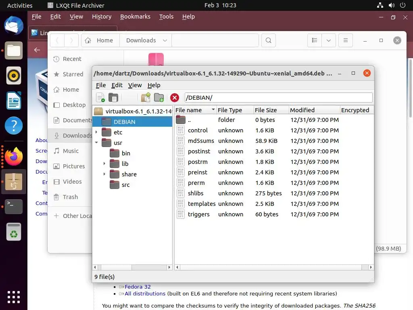This screenshot has width=413, height=310.
Task: Click the control file icon
Action: pyautogui.click(x=181, y=130)
